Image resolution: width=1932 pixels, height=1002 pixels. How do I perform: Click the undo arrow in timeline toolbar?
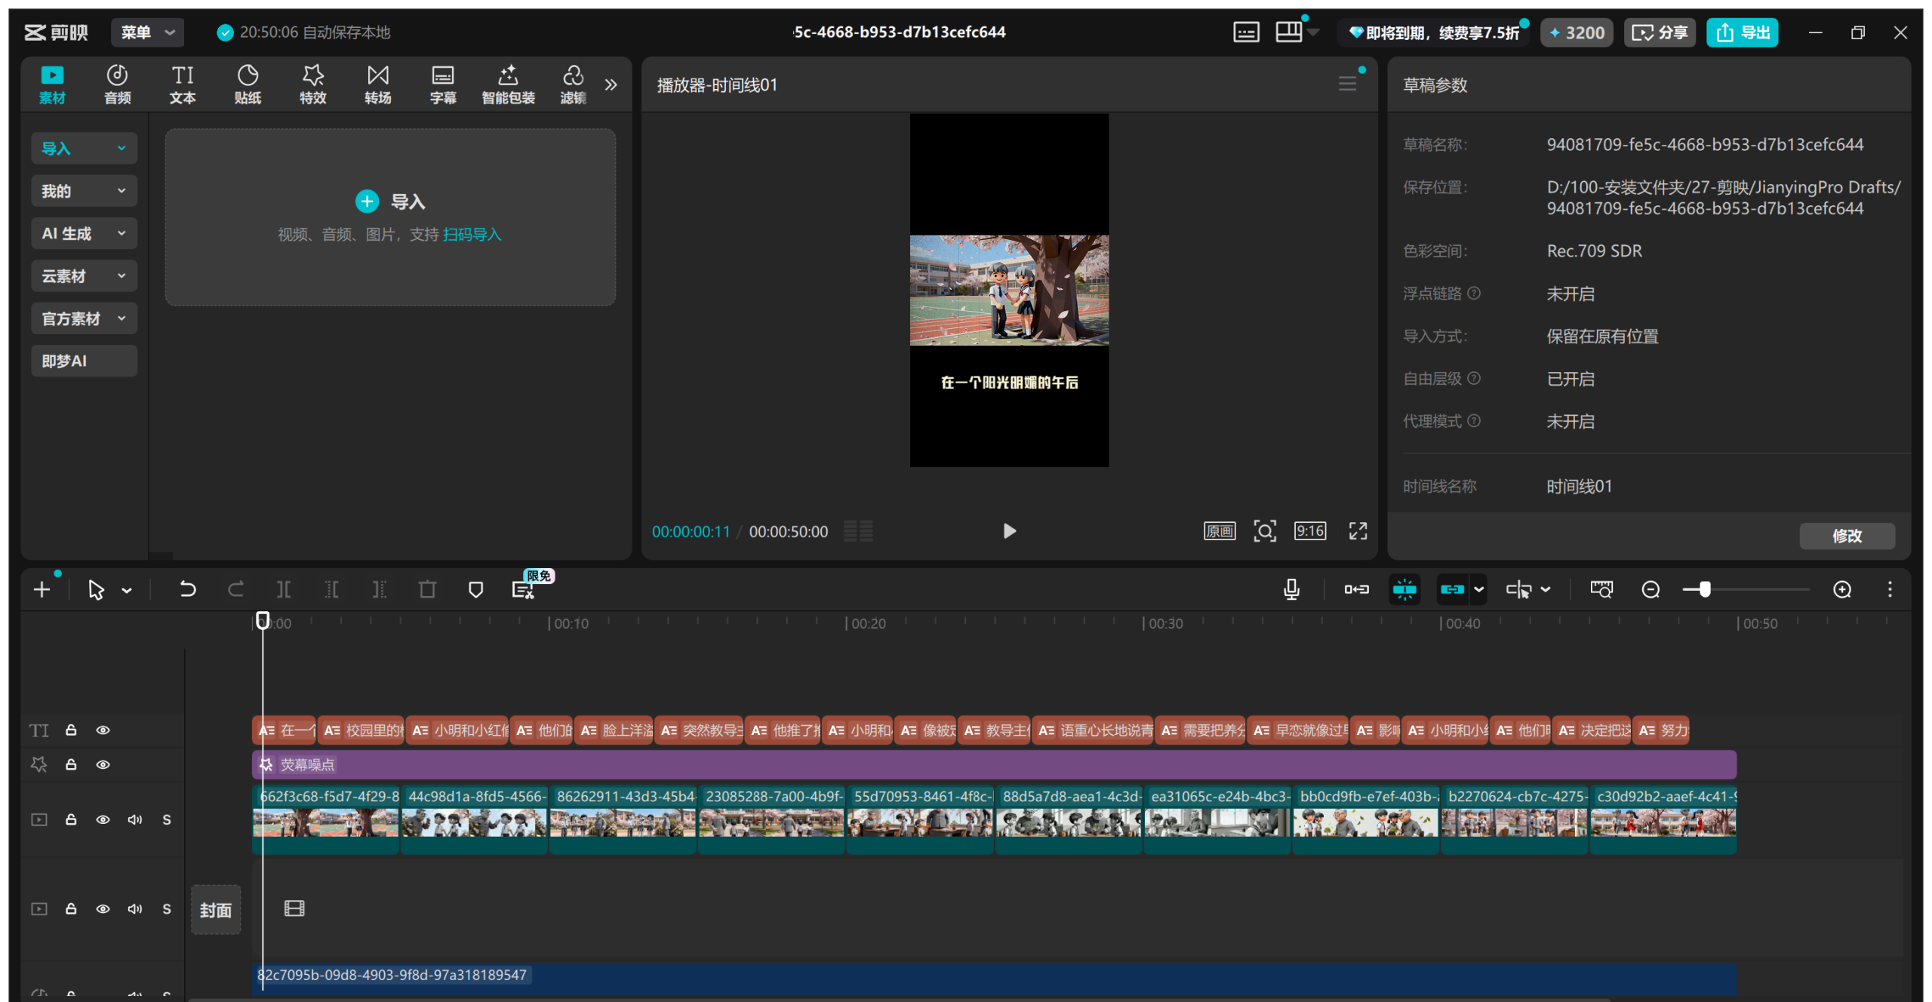[187, 589]
